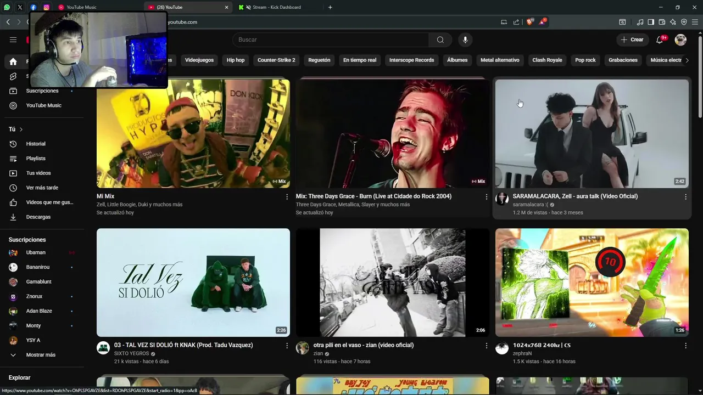This screenshot has width=703, height=395.
Task: Click the Brave Shields lion icon
Action: click(x=530, y=22)
